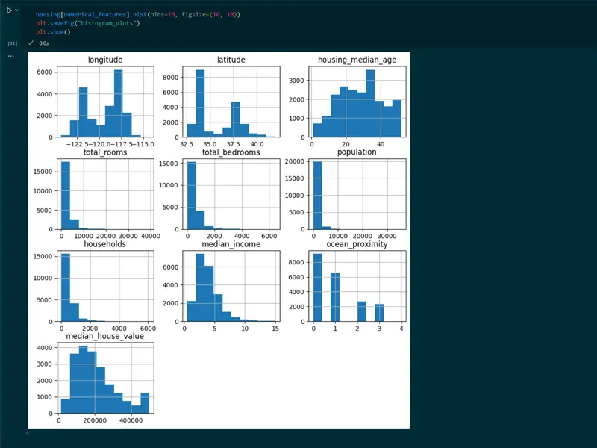This screenshot has height=448, width=597.
Task: Click the longitude histogram plot
Action: (105, 102)
